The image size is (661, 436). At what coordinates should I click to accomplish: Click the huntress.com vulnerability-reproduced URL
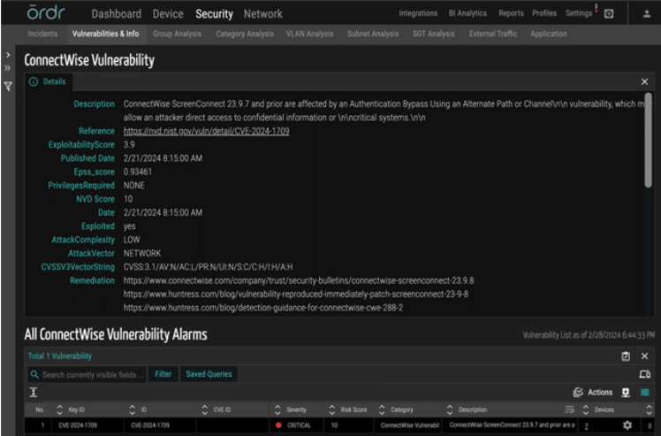(x=295, y=294)
